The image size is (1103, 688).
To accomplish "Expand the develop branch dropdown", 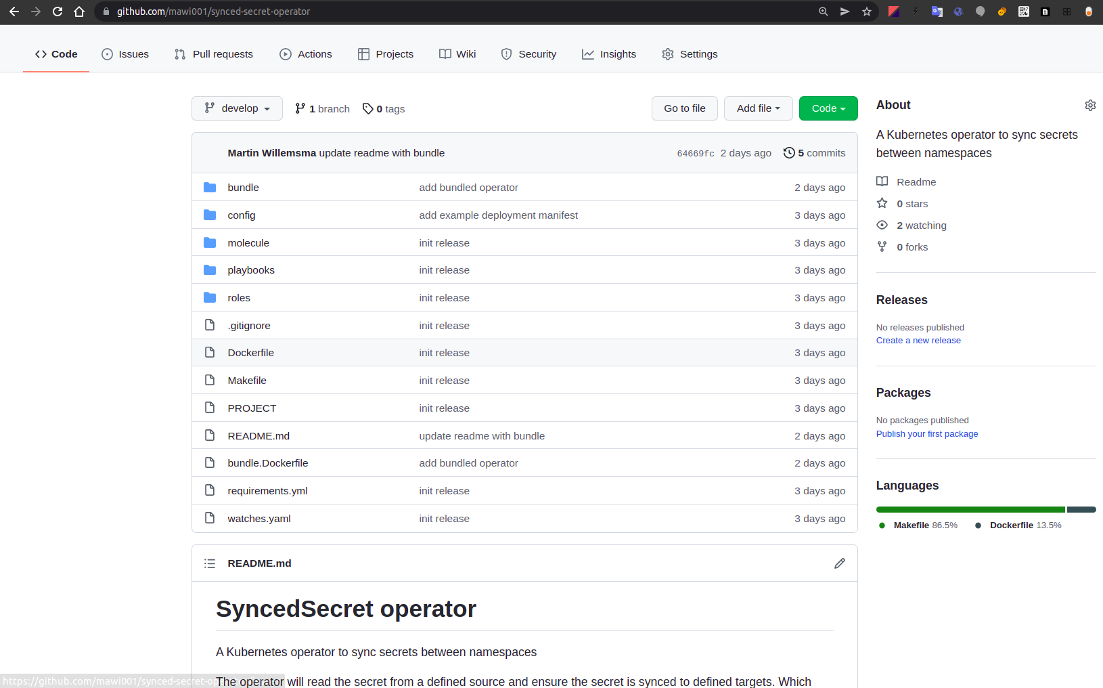I will 237,108.
